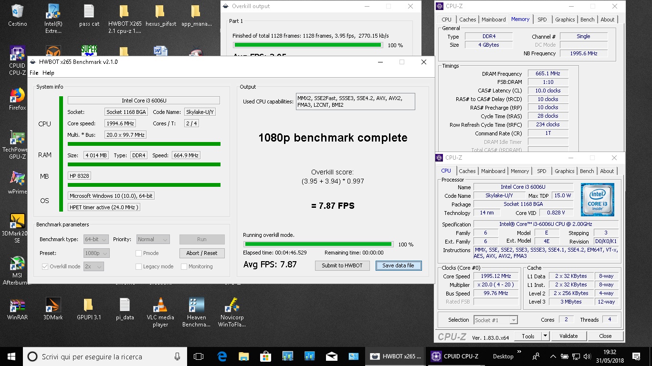The width and height of the screenshot is (652, 366).
Task: Enable the Legacy mode checkbox
Action: pyautogui.click(x=139, y=266)
